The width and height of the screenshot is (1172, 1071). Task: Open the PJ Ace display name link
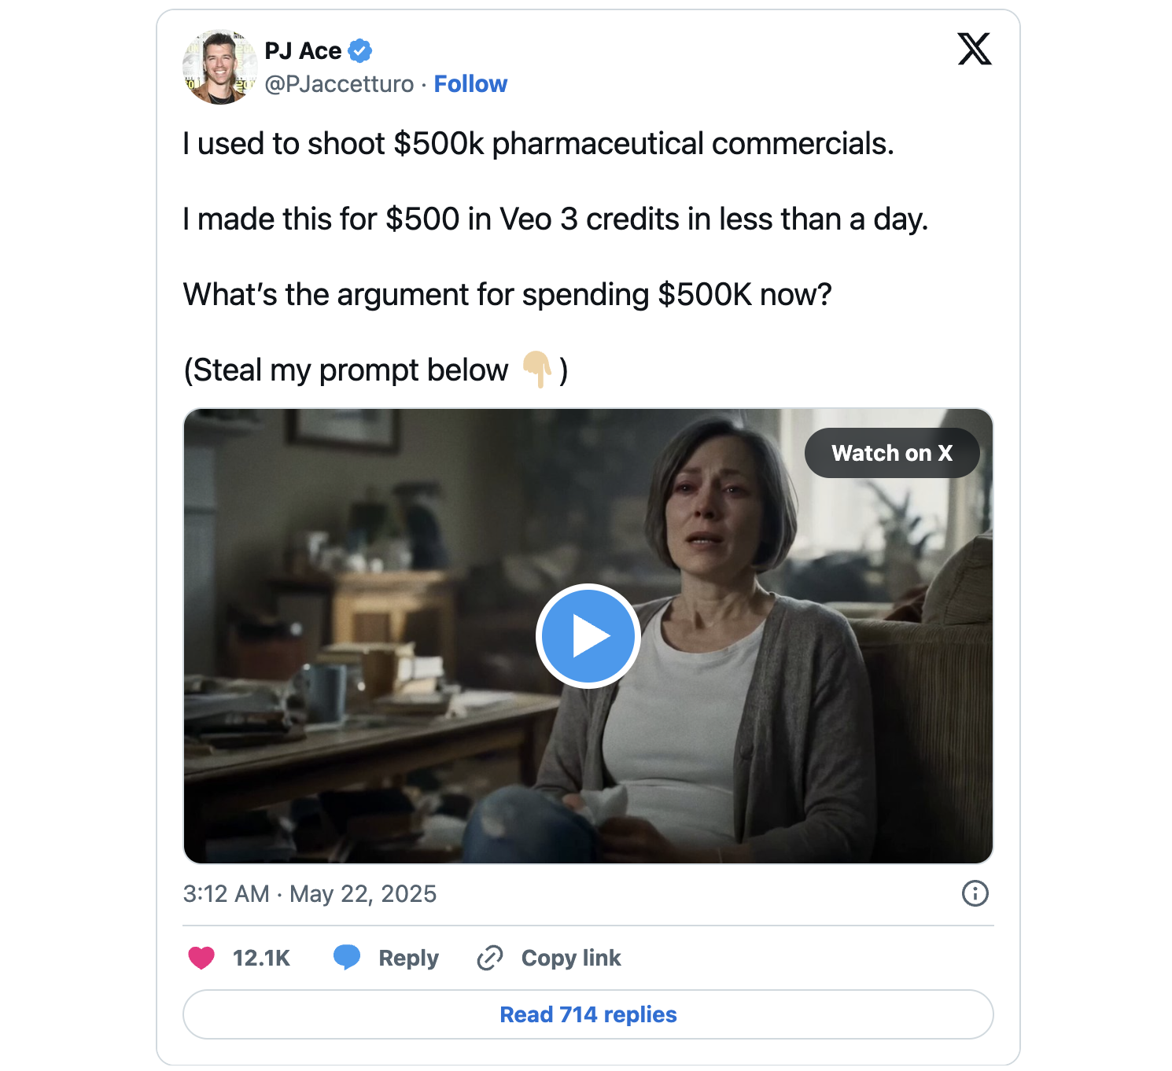tap(303, 51)
